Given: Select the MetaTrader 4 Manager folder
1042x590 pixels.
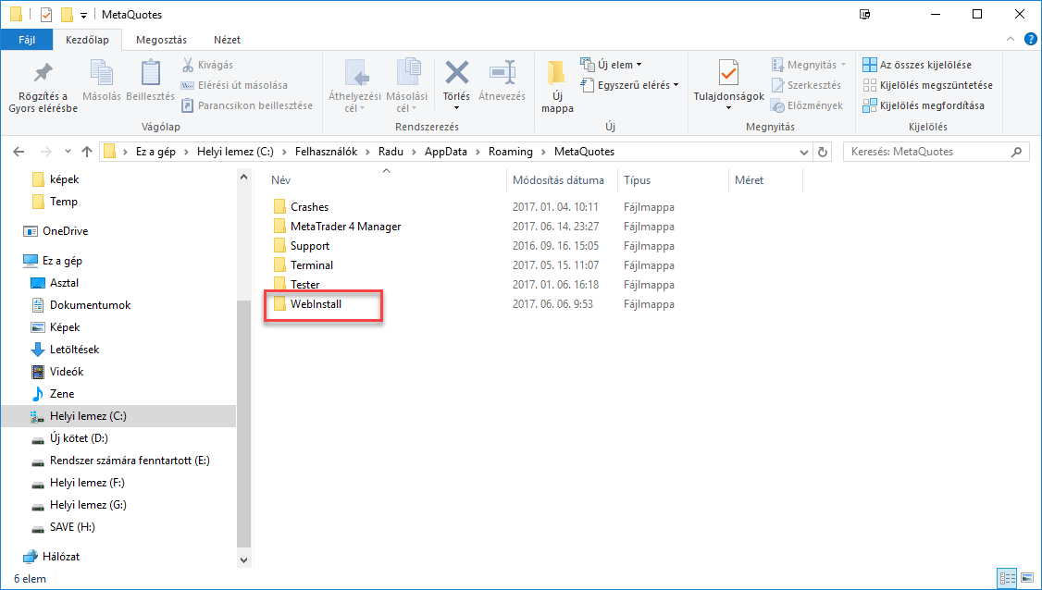Looking at the screenshot, I should tap(345, 226).
